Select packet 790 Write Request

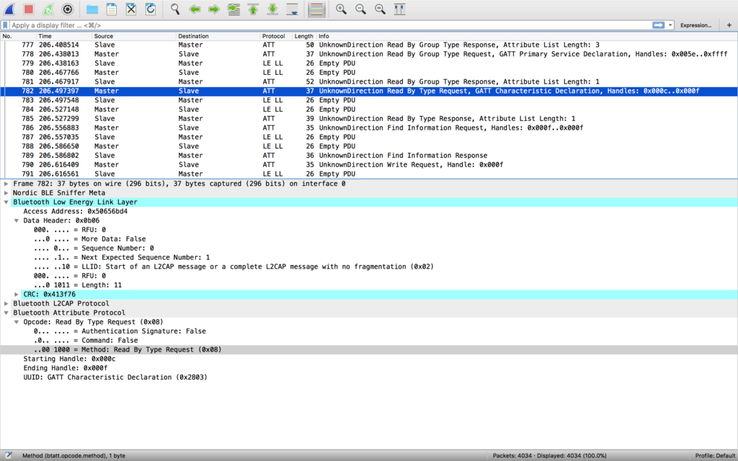pyautogui.click(x=369, y=165)
